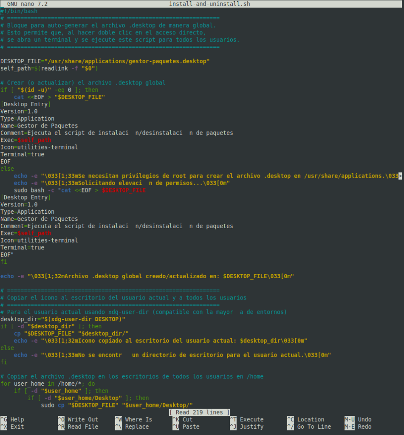The height and width of the screenshot is (435, 404).
Task: Click the Replace shortcut label
Action: tap(132, 427)
